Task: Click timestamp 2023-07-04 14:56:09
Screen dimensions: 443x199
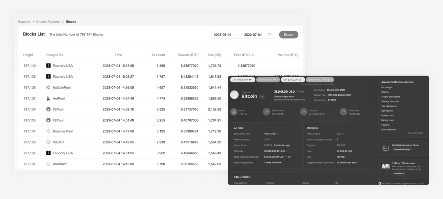Action: pos(118,88)
